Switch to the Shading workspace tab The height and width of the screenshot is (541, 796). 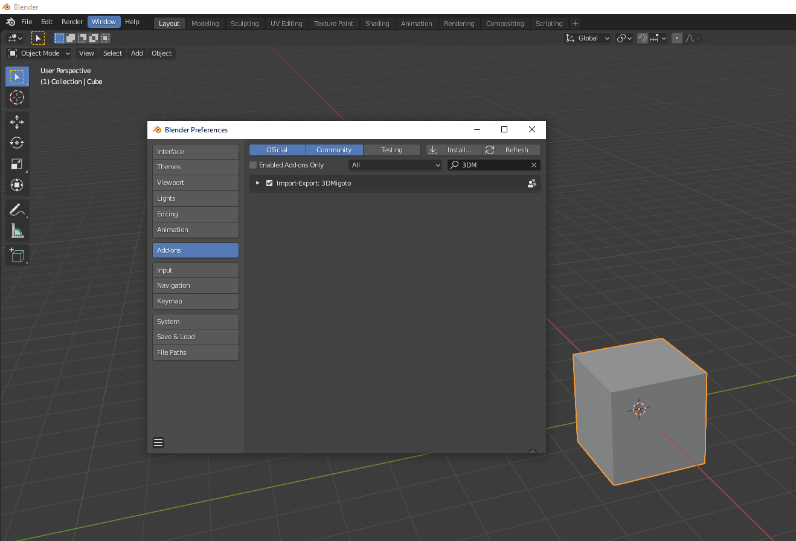tap(377, 24)
